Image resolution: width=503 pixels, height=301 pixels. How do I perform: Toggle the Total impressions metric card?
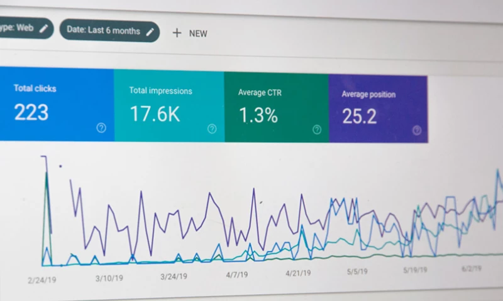pyautogui.click(x=169, y=106)
